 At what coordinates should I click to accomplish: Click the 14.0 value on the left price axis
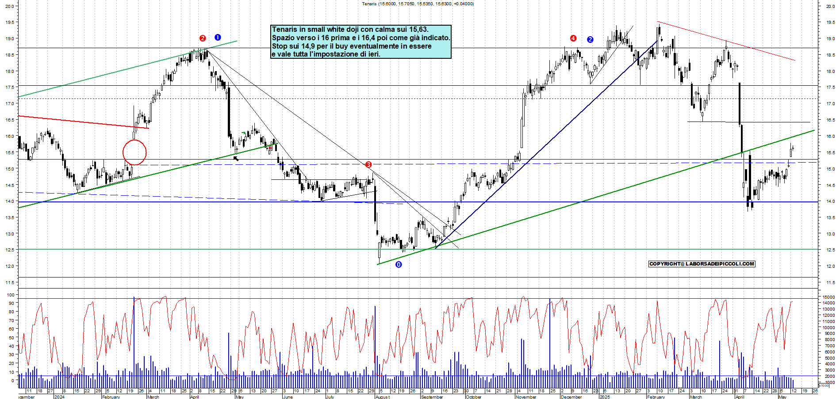(x=9, y=201)
